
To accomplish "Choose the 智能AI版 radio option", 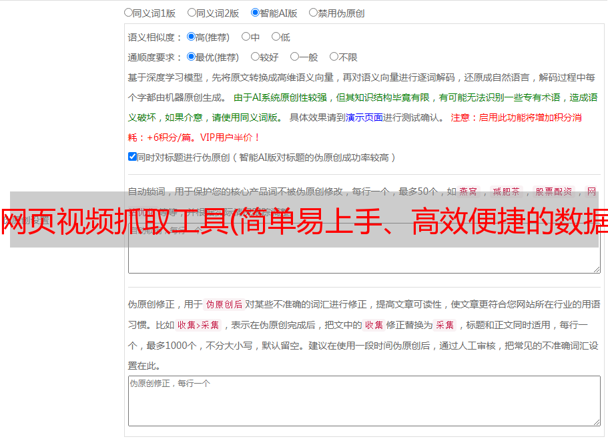I will click(255, 13).
